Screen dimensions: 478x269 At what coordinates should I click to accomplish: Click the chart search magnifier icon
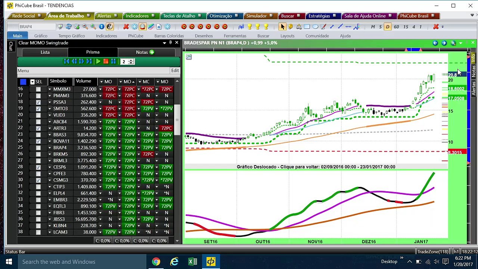coord(453,43)
